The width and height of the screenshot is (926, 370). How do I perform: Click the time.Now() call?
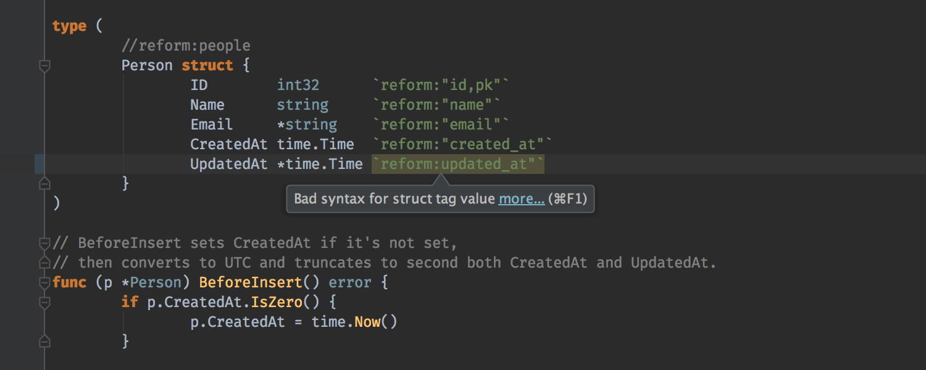click(354, 322)
